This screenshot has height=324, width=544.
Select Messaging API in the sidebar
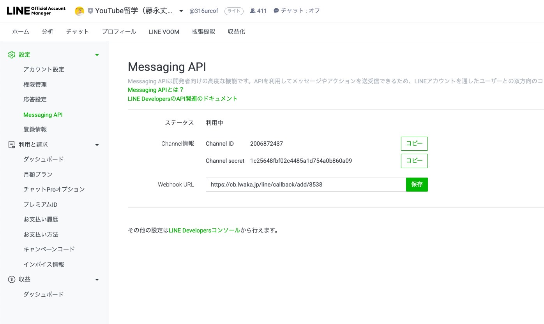coord(43,115)
